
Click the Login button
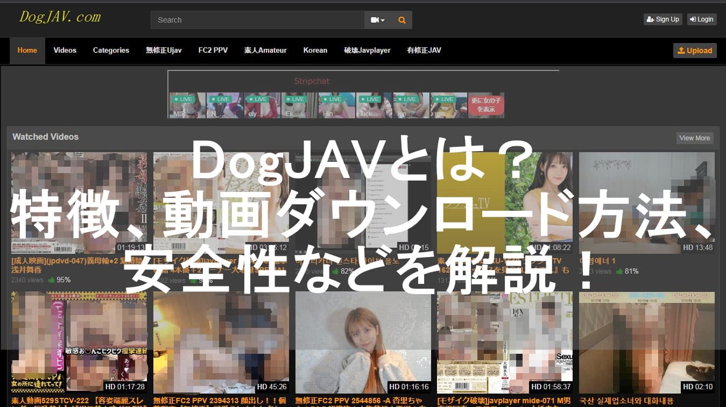pyautogui.click(x=701, y=19)
